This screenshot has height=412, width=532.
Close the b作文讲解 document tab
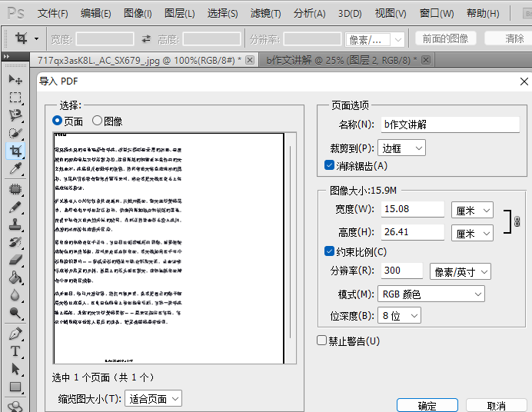pyautogui.click(x=426, y=60)
